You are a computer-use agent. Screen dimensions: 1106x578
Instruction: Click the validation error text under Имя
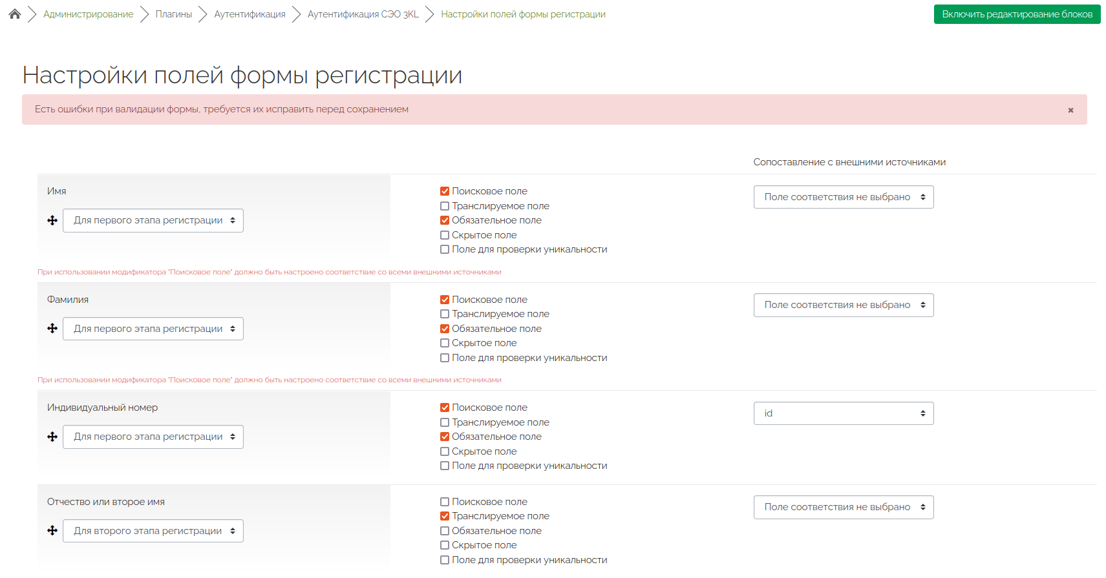270,272
